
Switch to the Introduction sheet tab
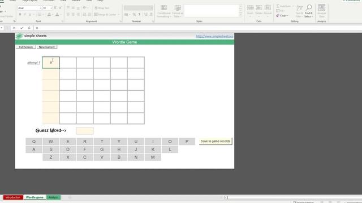click(13, 197)
